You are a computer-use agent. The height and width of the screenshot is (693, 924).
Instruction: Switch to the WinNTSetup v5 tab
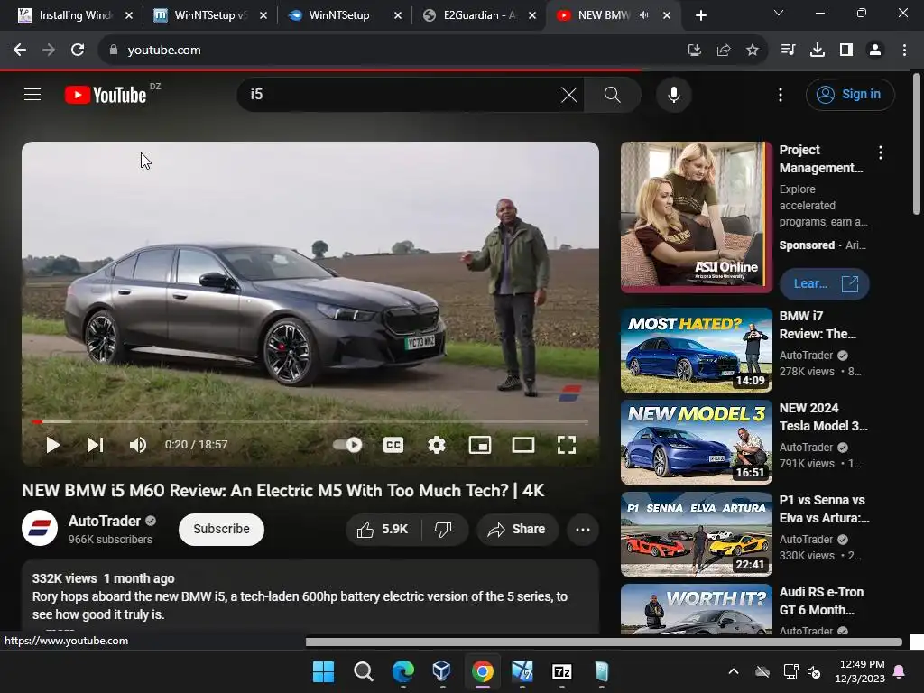[x=209, y=15]
